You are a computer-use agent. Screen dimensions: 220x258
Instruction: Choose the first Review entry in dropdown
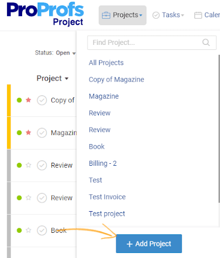point(100,113)
